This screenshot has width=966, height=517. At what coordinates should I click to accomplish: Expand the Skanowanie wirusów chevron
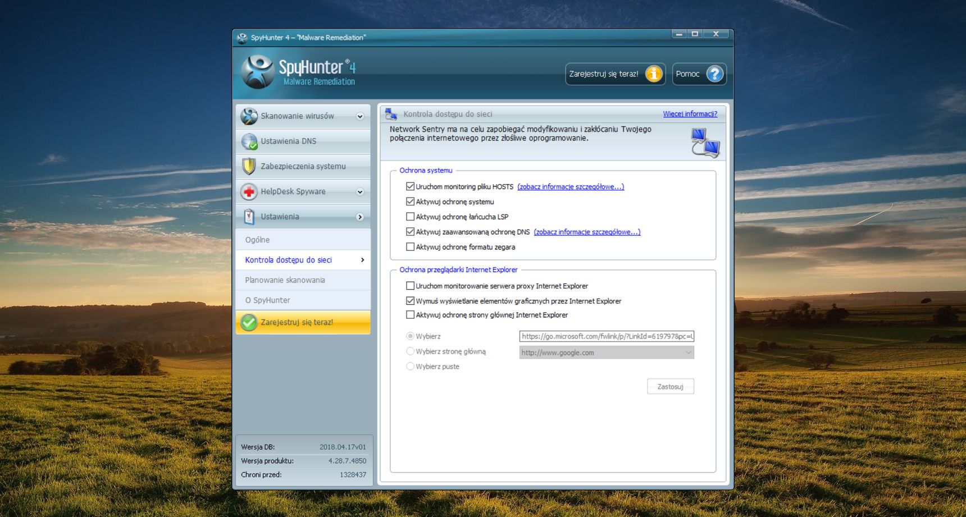coord(360,116)
